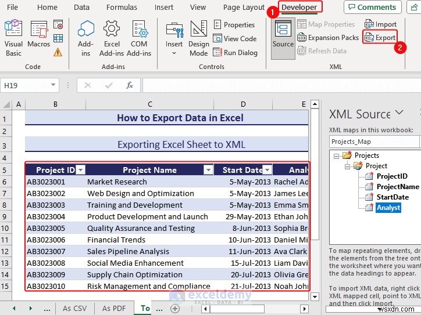
Task: Click Refresh Data
Action: tap(322, 50)
